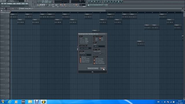Viewport: 185px width, 104px height.
Task: Open Windows Media Player from taskbar
Action: click(x=16, y=102)
